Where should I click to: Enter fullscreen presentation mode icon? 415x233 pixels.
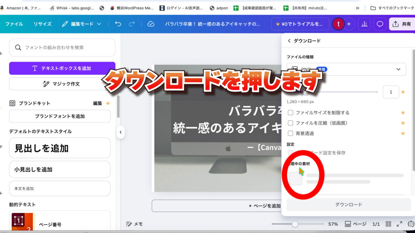[x=399, y=224]
